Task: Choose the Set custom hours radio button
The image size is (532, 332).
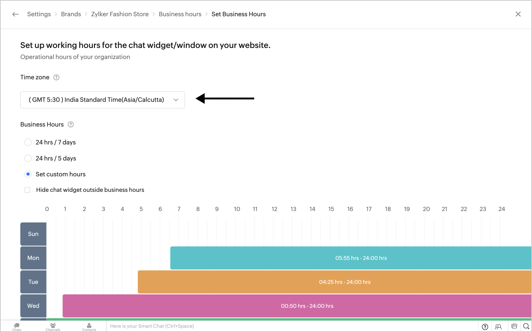Action: point(28,174)
